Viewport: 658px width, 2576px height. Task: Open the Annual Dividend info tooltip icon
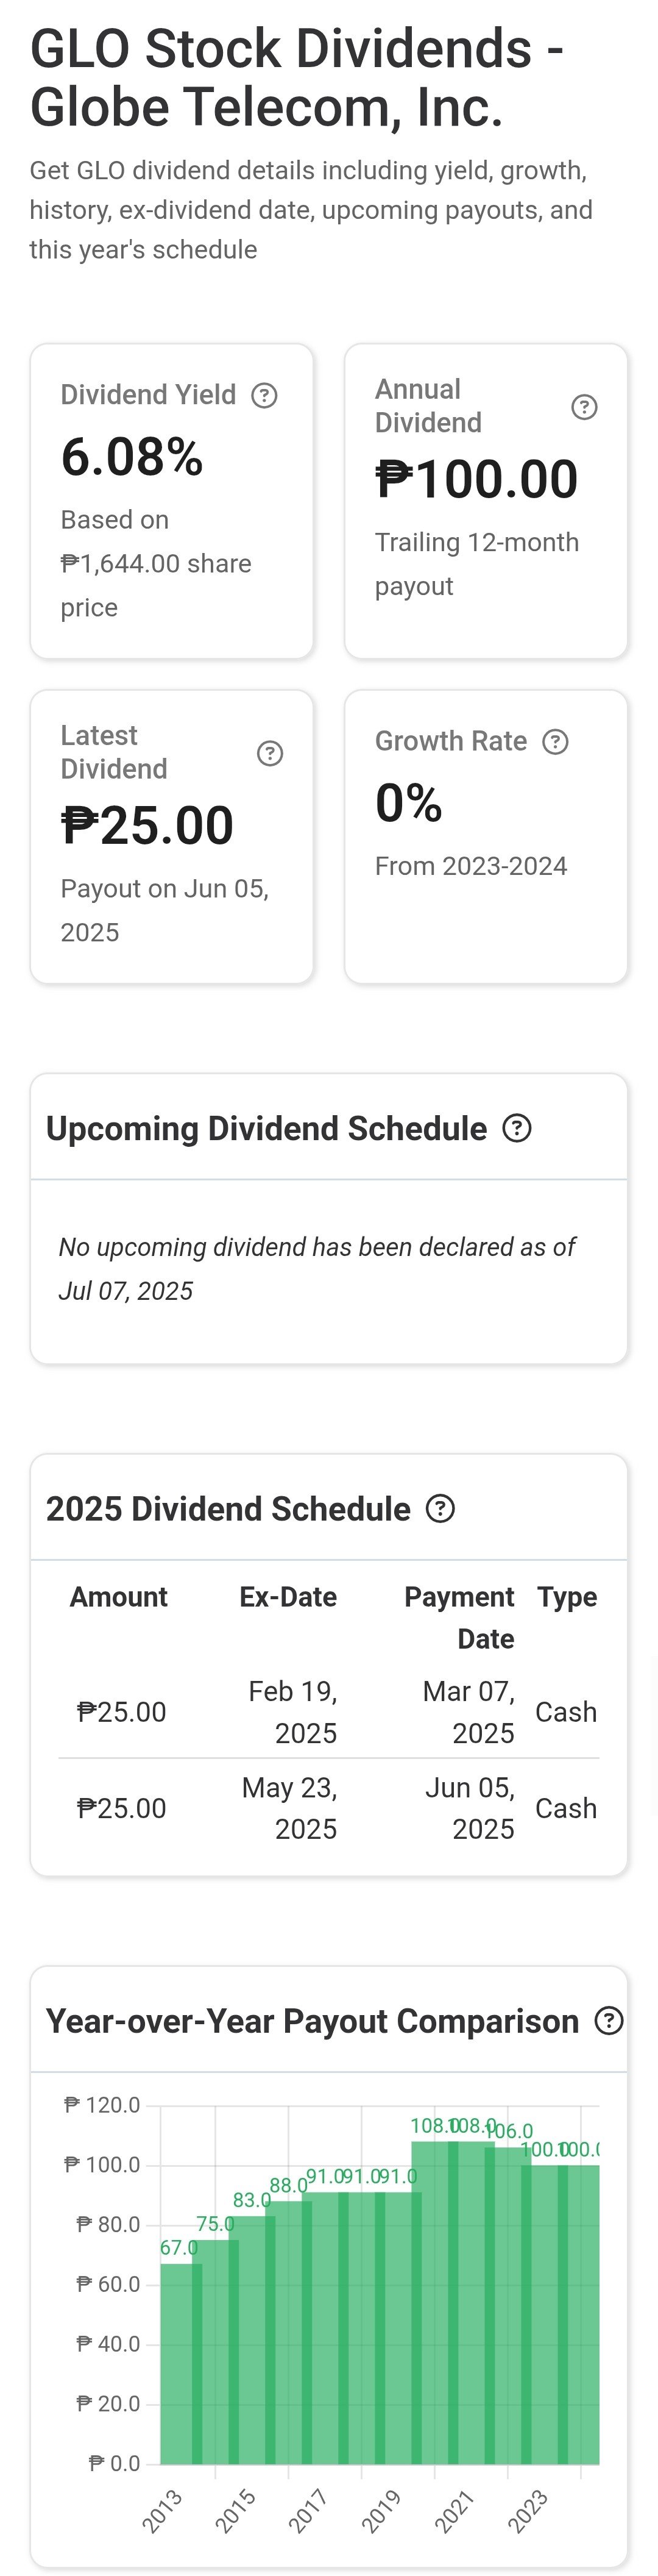coord(584,407)
